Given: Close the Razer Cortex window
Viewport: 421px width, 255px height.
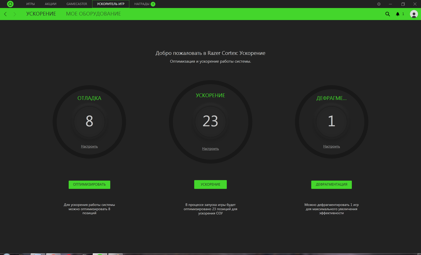Looking at the screenshot, I should coord(415,4).
